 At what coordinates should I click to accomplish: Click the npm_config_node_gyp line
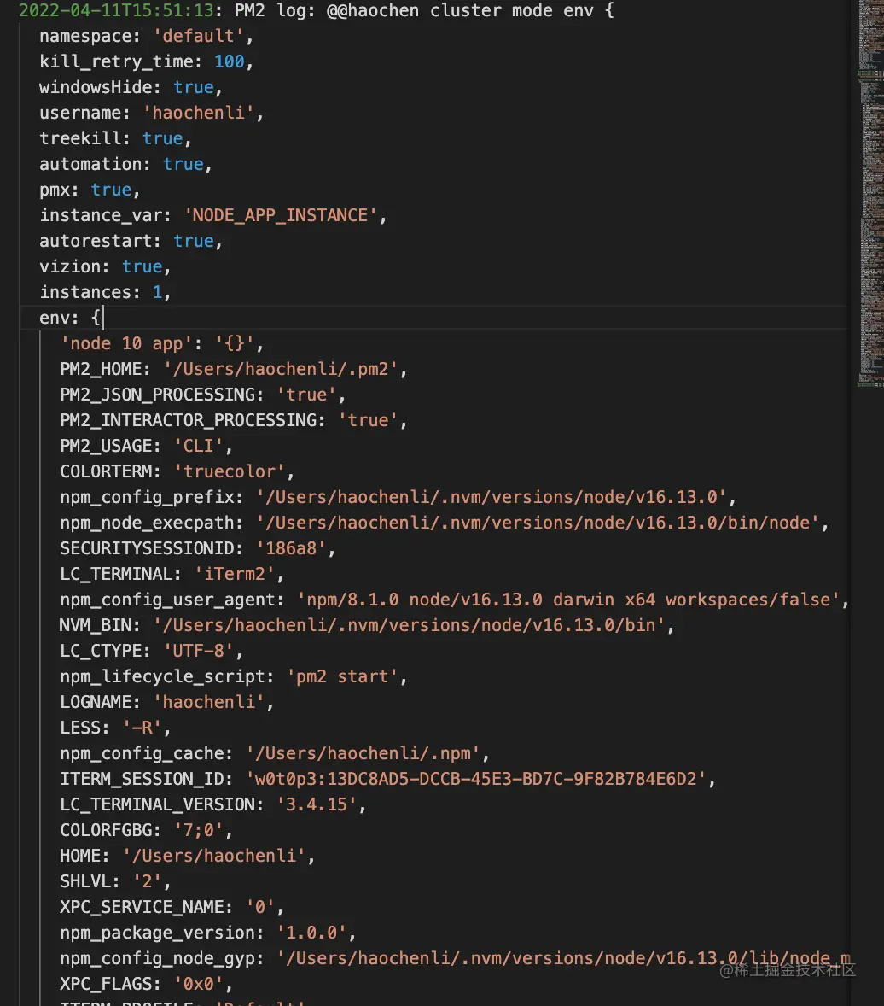[455, 958]
